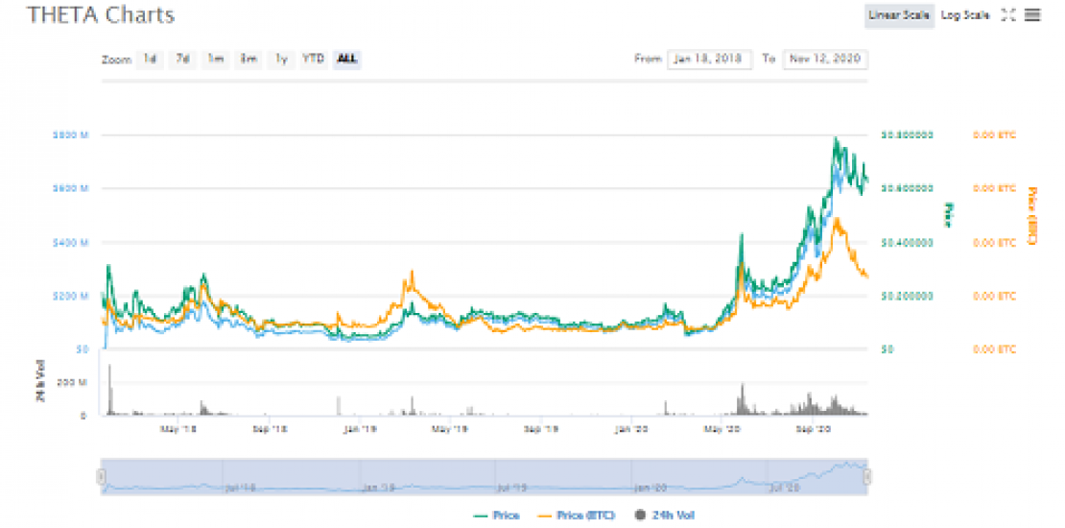The image size is (1065, 528).
Task: Toggle the green Price series in legend
Action: [x=498, y=516]
